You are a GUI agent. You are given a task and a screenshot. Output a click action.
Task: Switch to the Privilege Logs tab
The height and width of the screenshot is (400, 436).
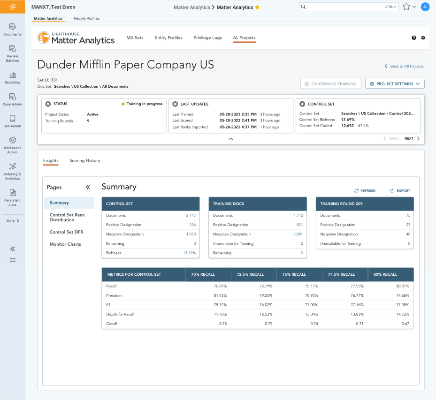(x=208, y=38)
